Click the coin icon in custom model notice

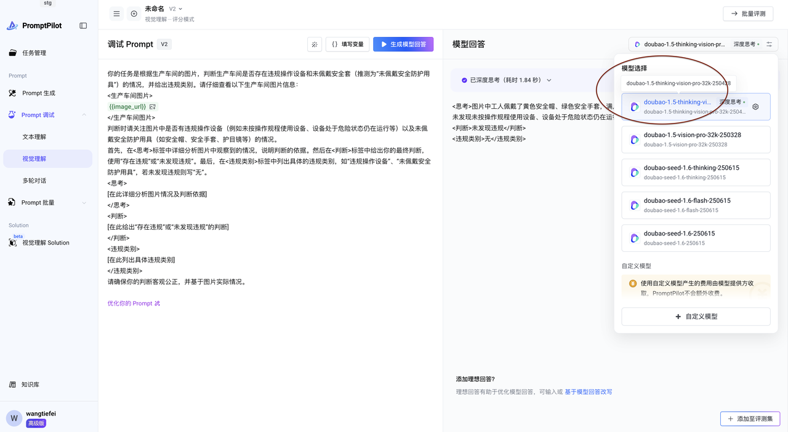tap(632, 284)
